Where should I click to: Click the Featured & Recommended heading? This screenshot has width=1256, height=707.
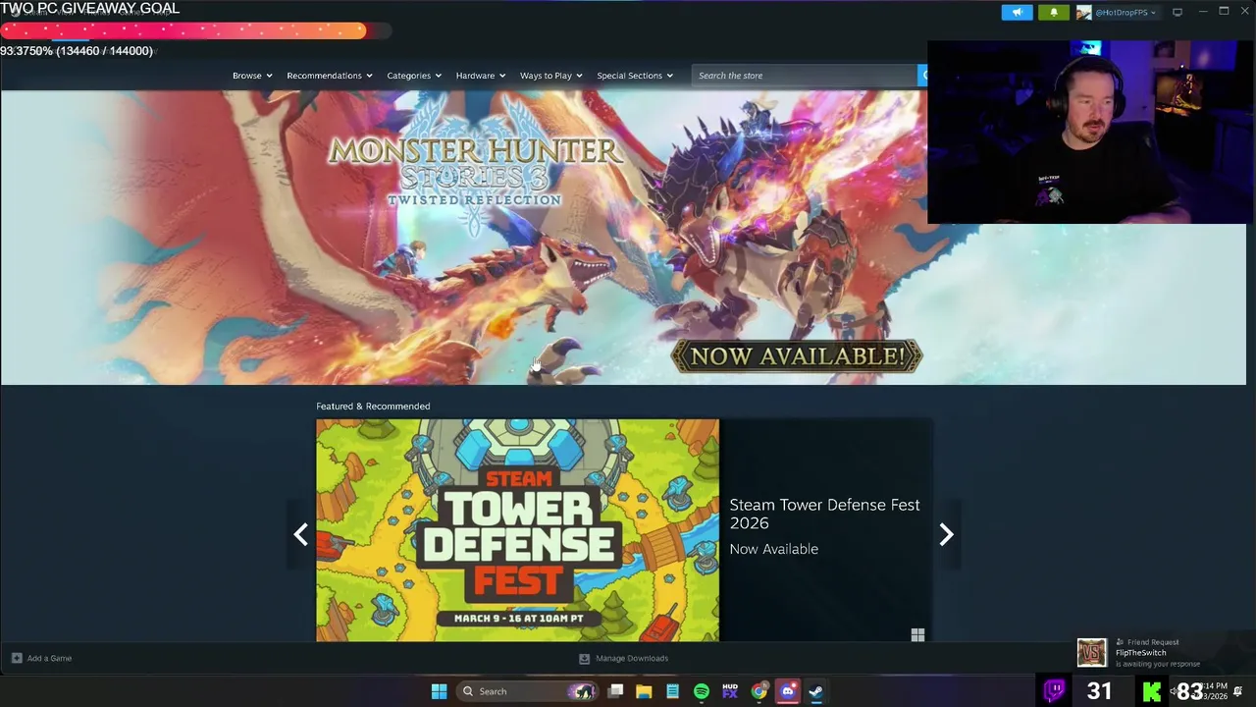[x=373, y=406]
